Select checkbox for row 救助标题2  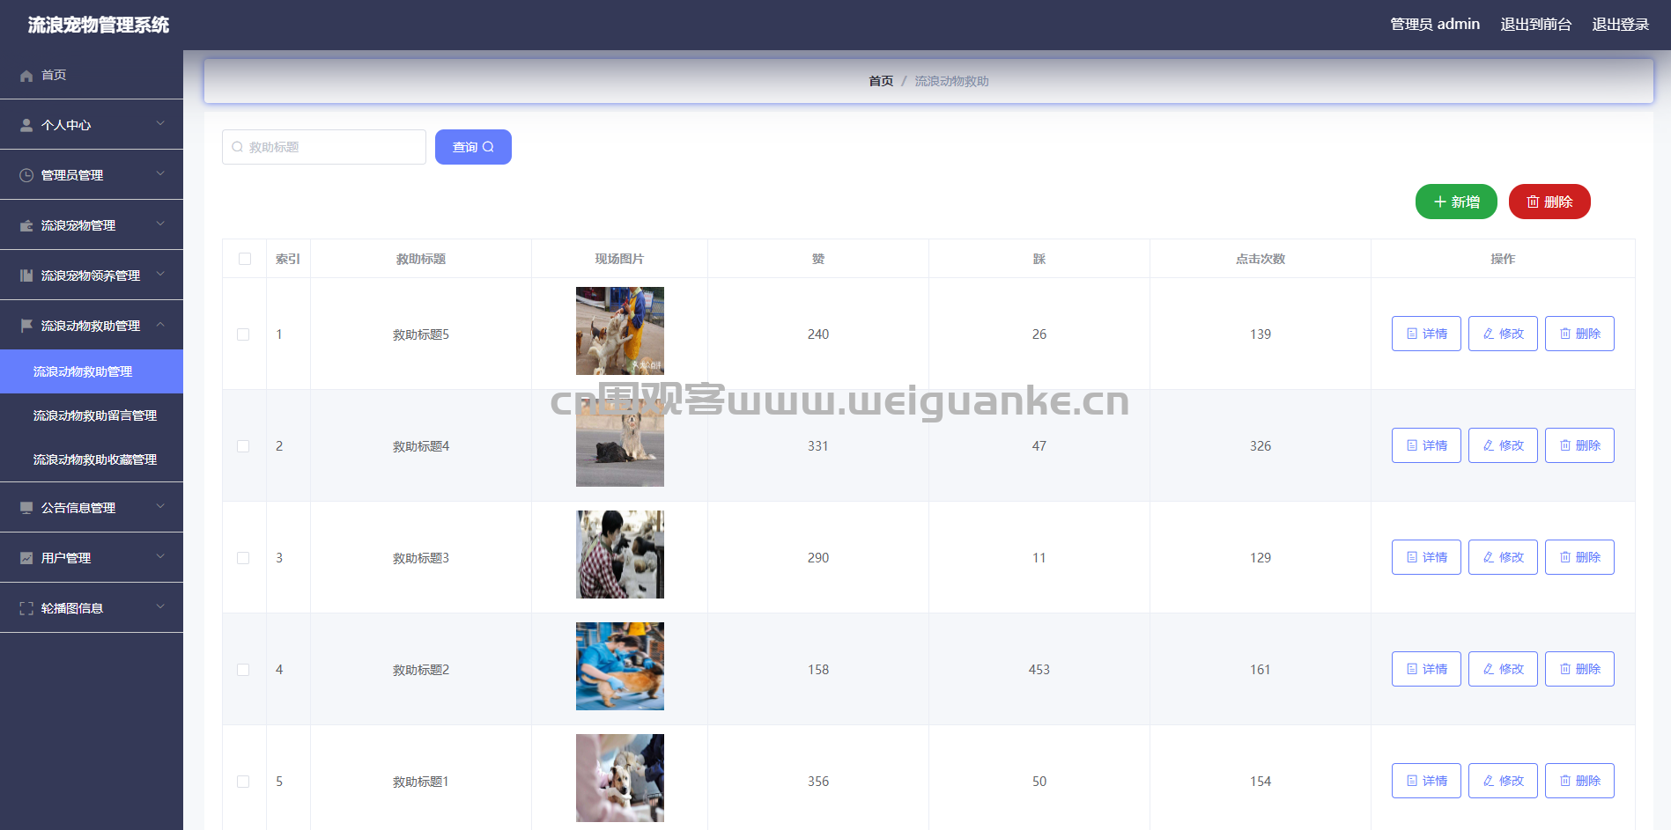(x=243, y=670)
